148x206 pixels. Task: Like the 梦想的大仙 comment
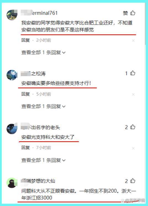tap(133, 181)
